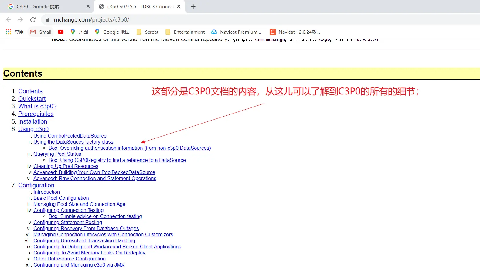Go to the Prerequisites section link
Image resolution: width=480 pixels, height=269 pixels.
click(x=36, y=114)
